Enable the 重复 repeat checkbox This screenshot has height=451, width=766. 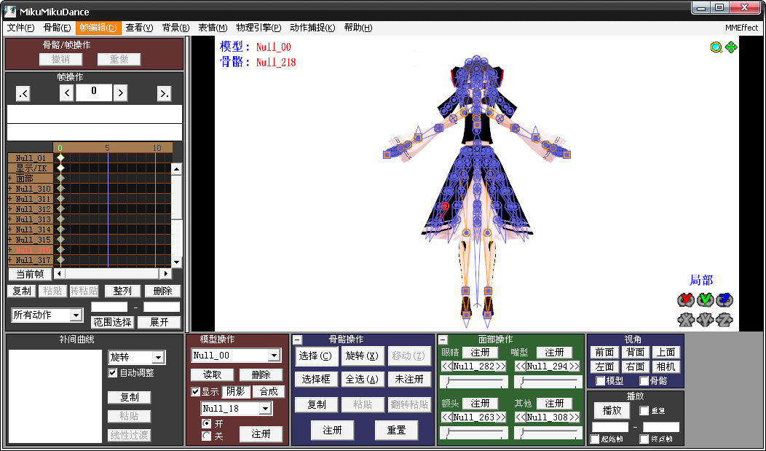tap(644, 410)
